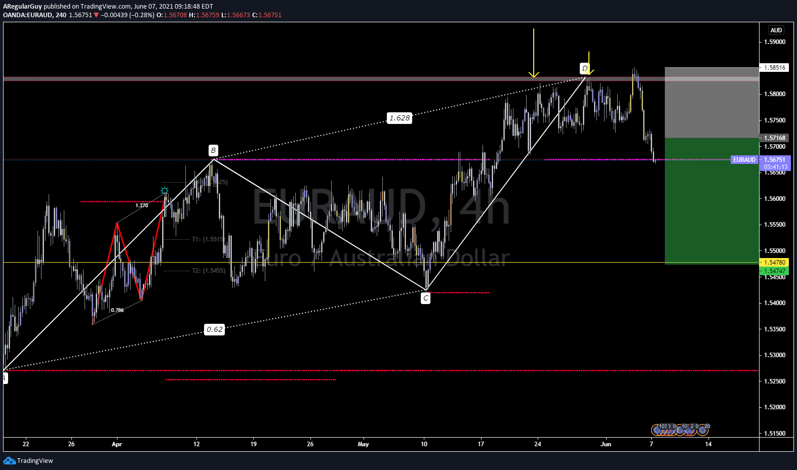797x470 pixels.
Task: Open the euro event icon badged 20
Action: (703, 430)
